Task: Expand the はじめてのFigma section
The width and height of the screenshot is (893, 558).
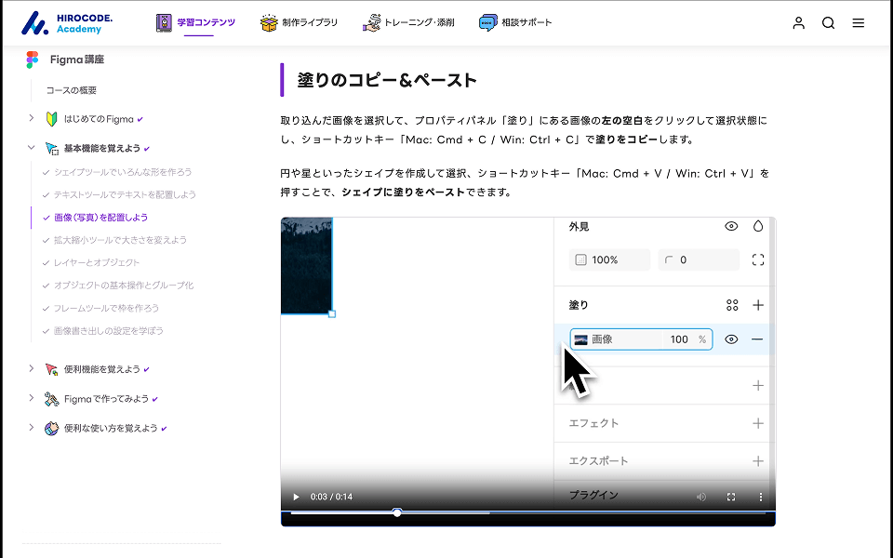Action: [x=31, y=119]
